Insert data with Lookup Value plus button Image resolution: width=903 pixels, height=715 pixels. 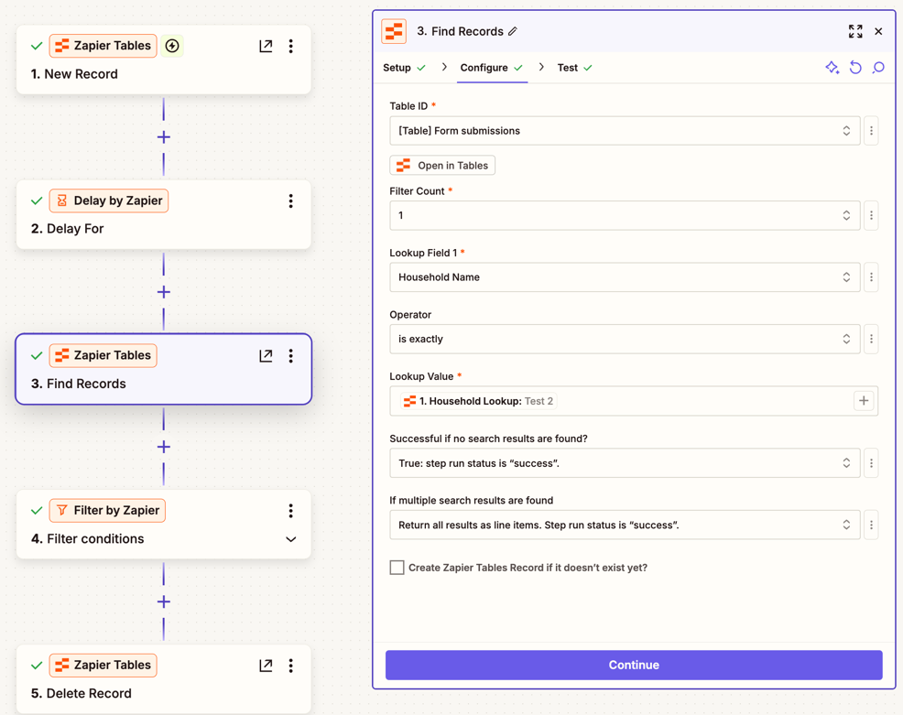tap(864, 401)
